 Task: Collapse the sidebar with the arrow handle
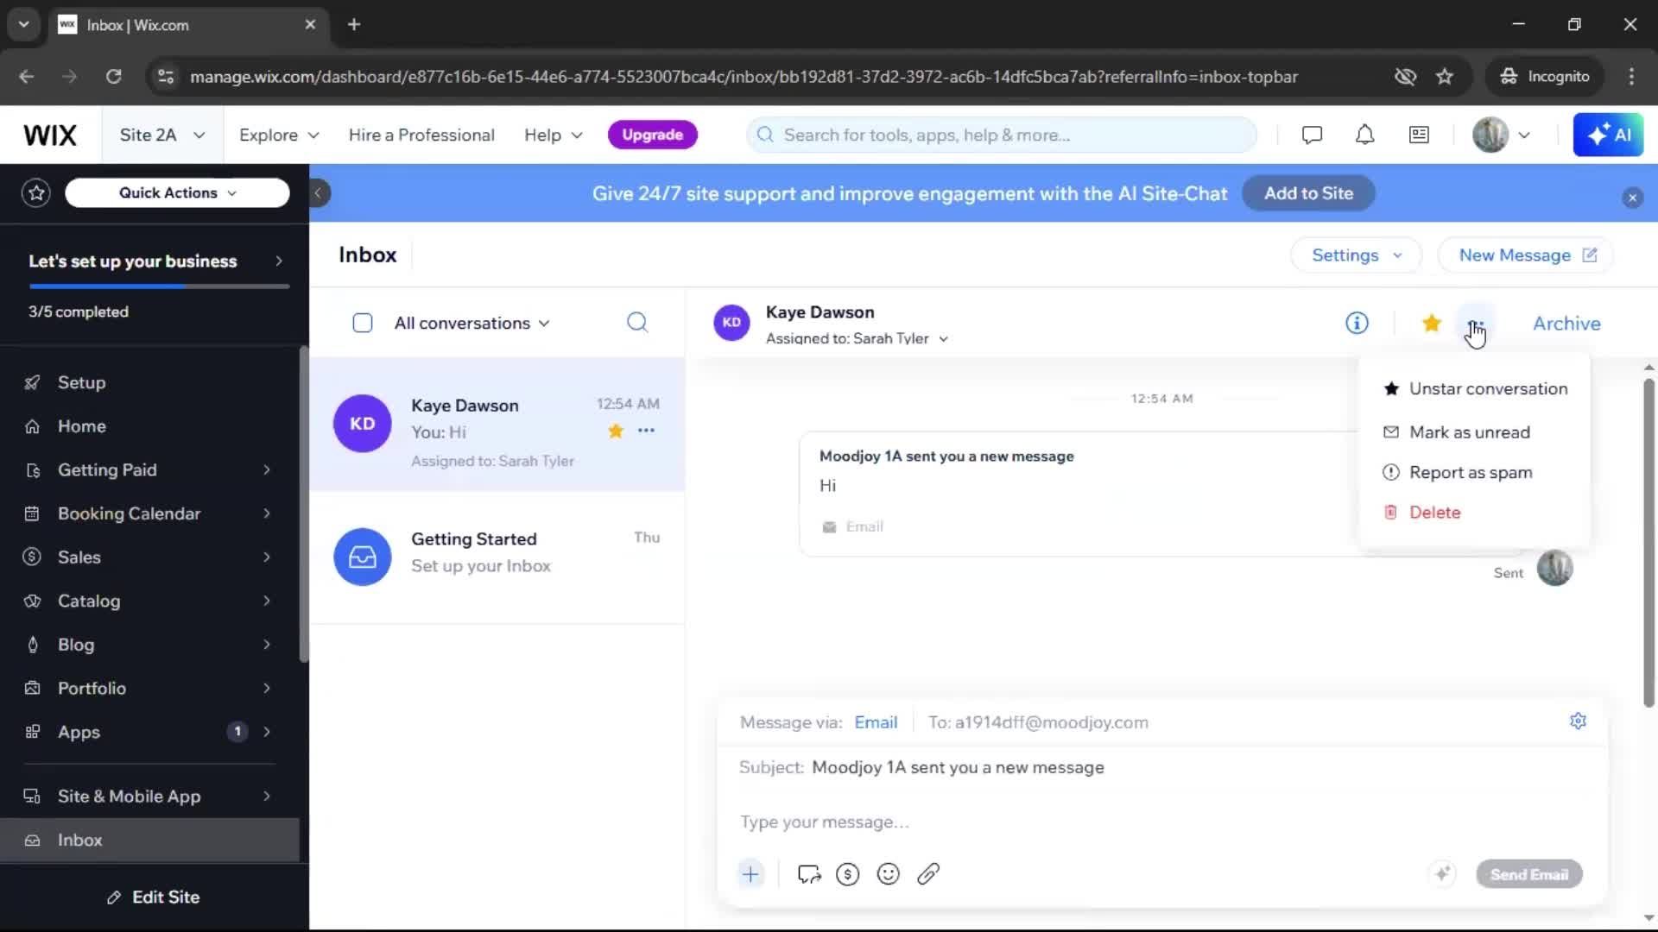318,193
